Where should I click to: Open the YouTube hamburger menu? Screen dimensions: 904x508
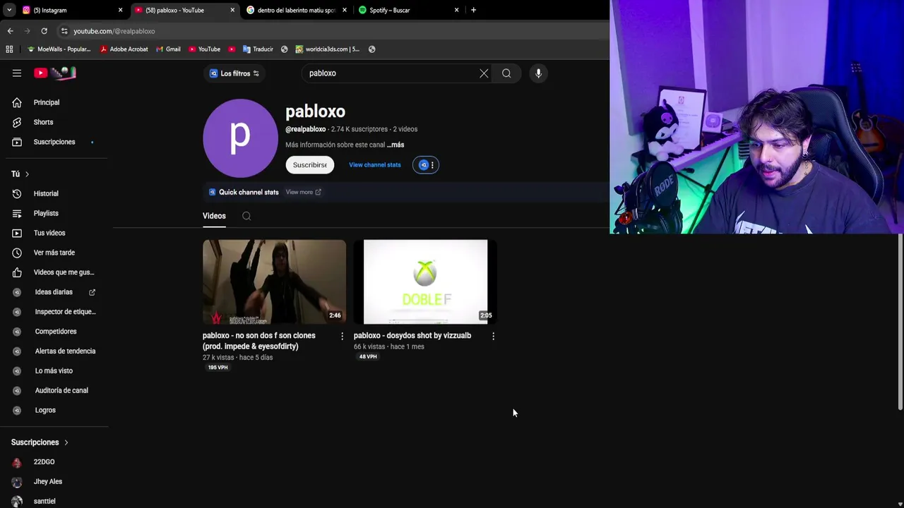(x=17, y=73)
